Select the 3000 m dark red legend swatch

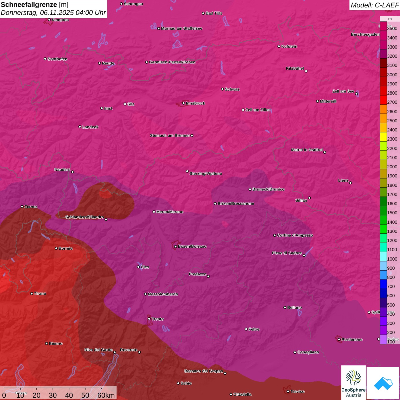tap(383, 72)
